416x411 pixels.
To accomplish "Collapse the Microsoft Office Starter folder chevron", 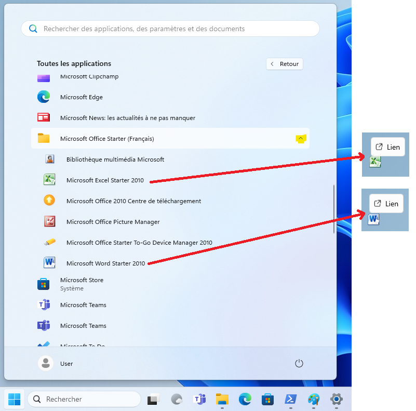I will pyautogui.click(x=301, y=138).
